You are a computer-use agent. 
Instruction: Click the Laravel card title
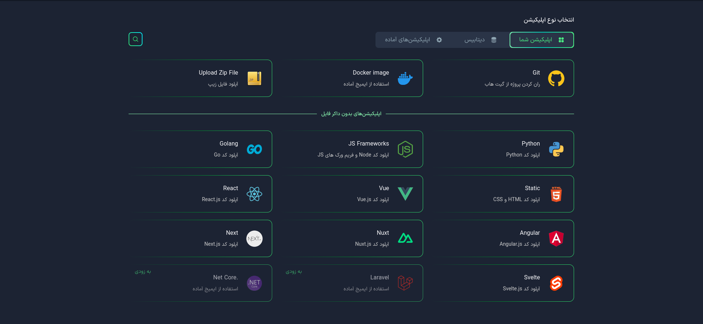tap(380, 277)
